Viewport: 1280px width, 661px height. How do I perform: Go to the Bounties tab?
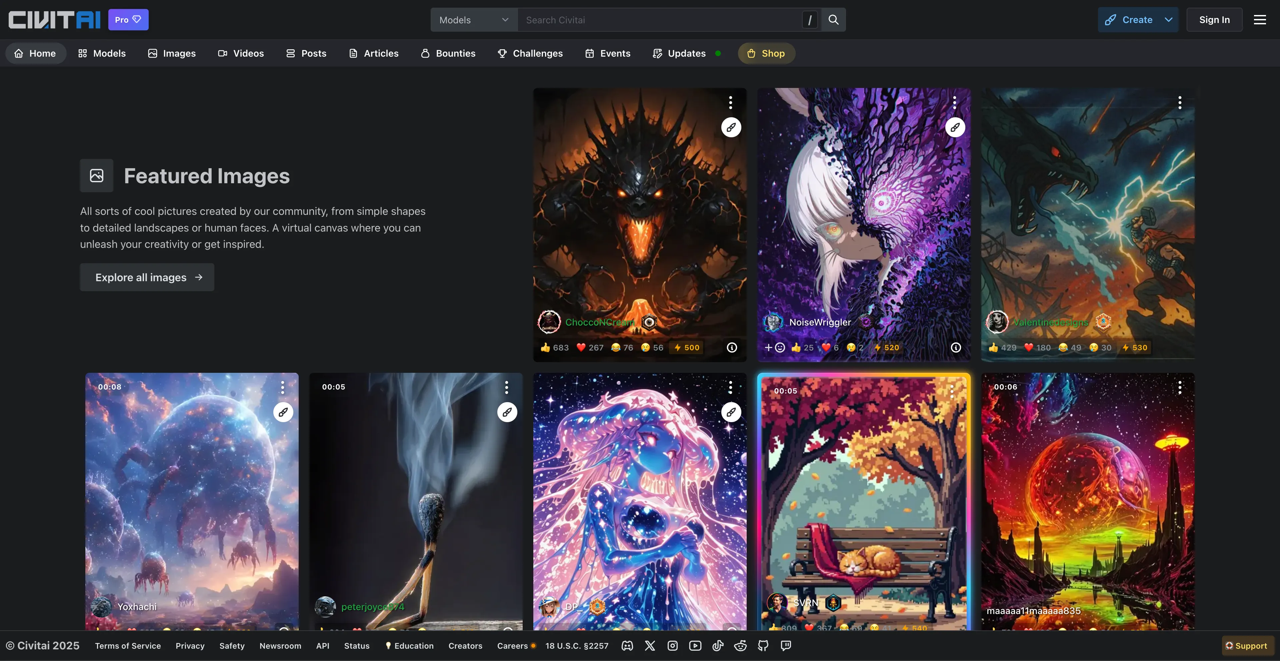(448, 53)
